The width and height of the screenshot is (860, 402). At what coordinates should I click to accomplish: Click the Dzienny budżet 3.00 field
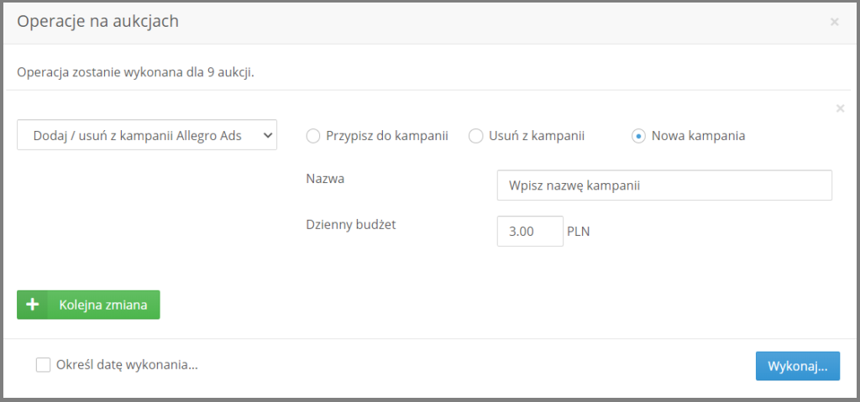point(530,232)
